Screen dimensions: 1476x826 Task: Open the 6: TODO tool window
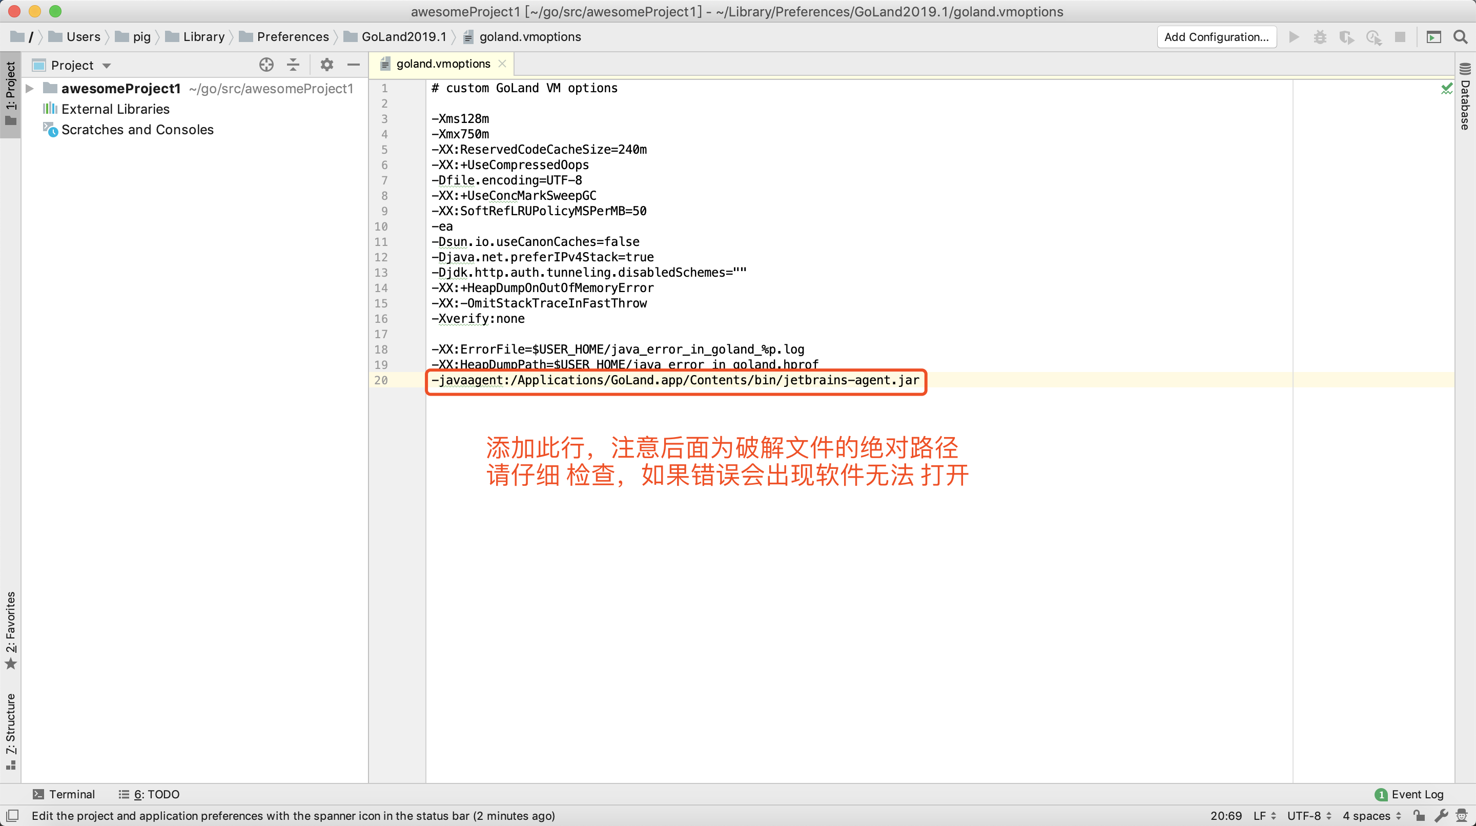pyautogui.click(x=149, y=794)
